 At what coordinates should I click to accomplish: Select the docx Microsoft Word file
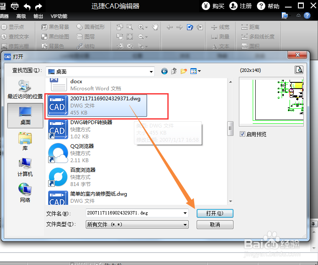click(85, 85)
